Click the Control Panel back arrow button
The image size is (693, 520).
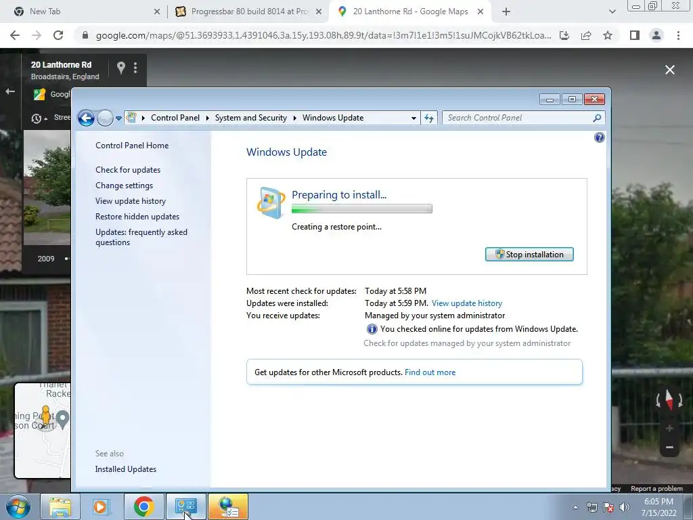coord(86,118)
